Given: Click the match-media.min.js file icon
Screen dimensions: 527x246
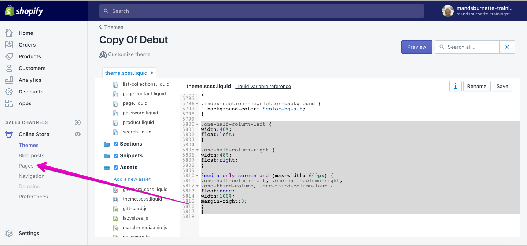Looking at the screenshot, I should click(x=115, y=228).
